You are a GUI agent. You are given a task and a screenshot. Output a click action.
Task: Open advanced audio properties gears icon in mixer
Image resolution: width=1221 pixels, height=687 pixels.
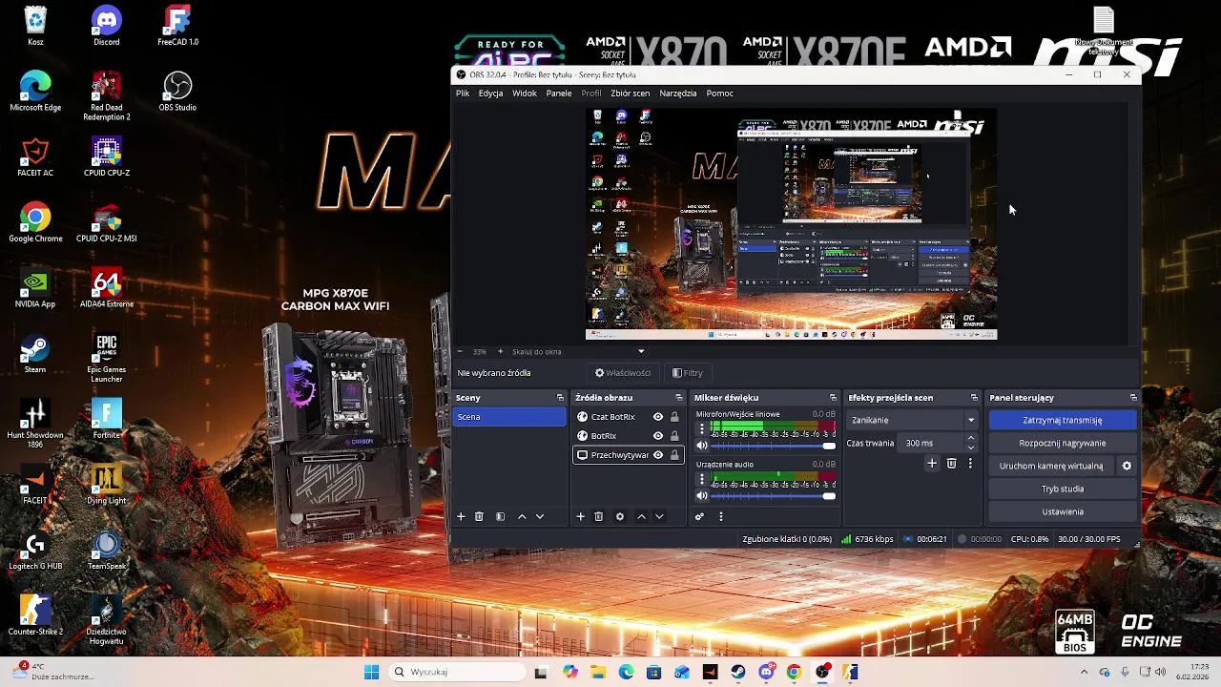point(699,516)
